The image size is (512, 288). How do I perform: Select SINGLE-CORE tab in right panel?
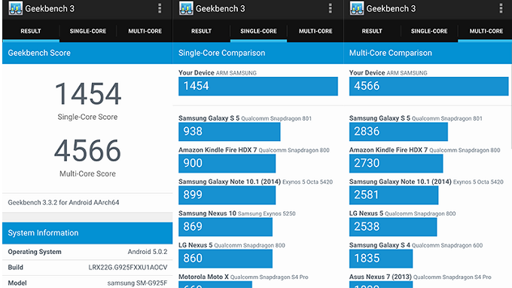[429, 31]
